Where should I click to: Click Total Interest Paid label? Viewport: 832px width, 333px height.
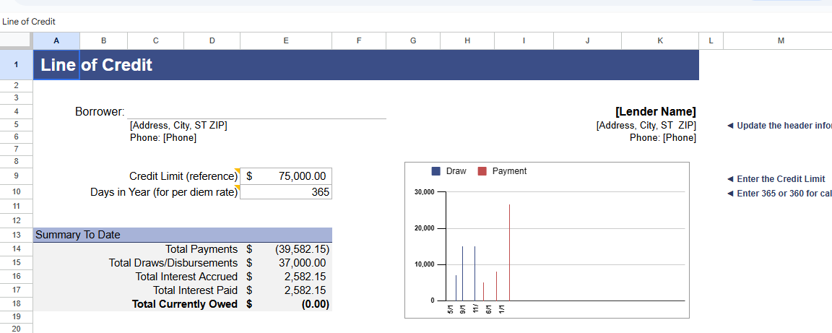[x=195, y=290]
